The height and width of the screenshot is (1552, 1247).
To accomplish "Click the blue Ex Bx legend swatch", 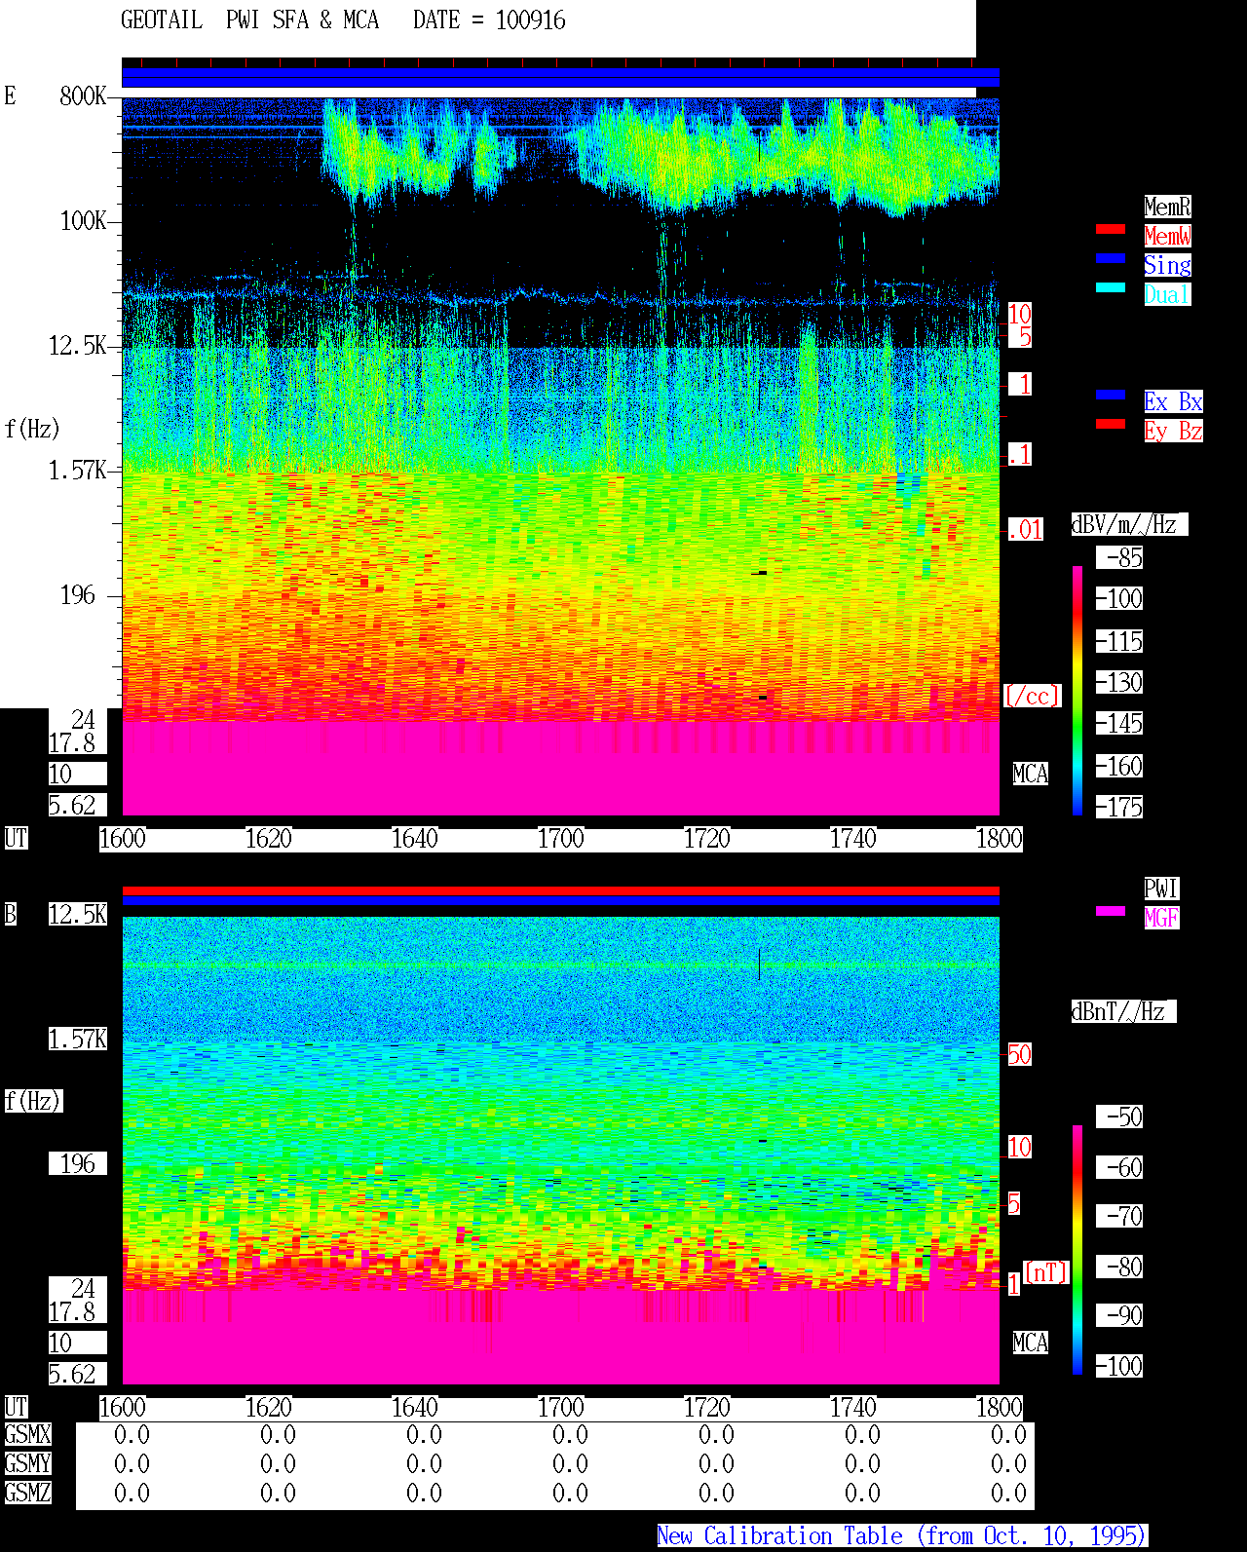I will pos(1111,395).
